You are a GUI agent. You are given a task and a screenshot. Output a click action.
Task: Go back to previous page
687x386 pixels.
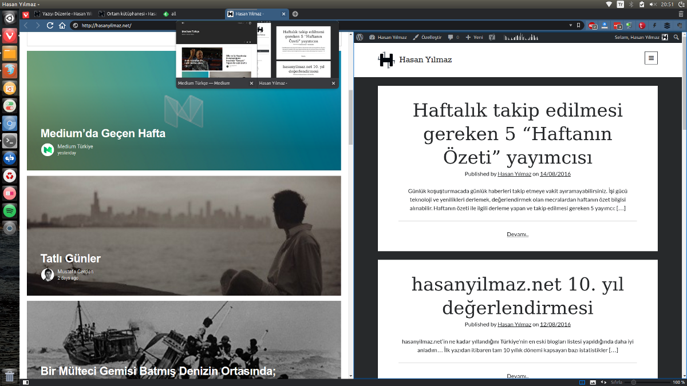click(26, 25)
